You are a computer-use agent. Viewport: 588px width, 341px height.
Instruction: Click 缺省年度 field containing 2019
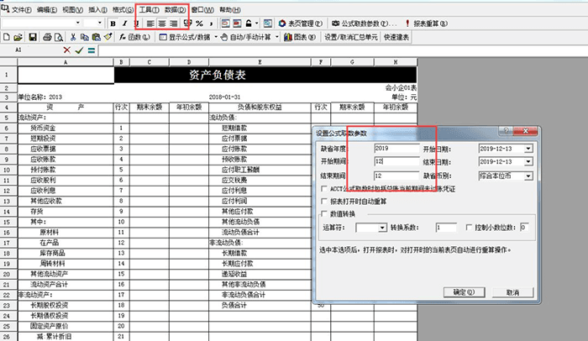tap(396, 148)
